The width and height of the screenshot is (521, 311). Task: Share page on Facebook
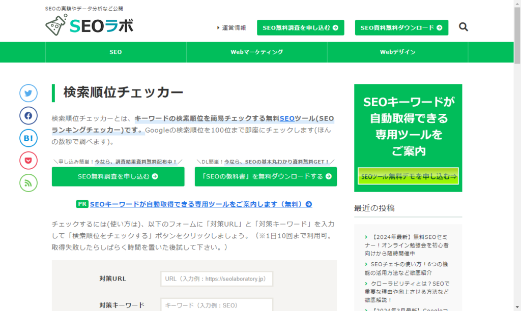pyautogui.click(x=28, y=115)
